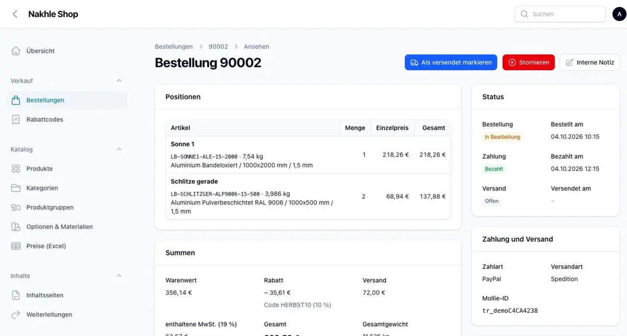This screenshot has width=627, height=336.
Task: Click the pencil icon on Interne Notiz
Action: [570, 63]
